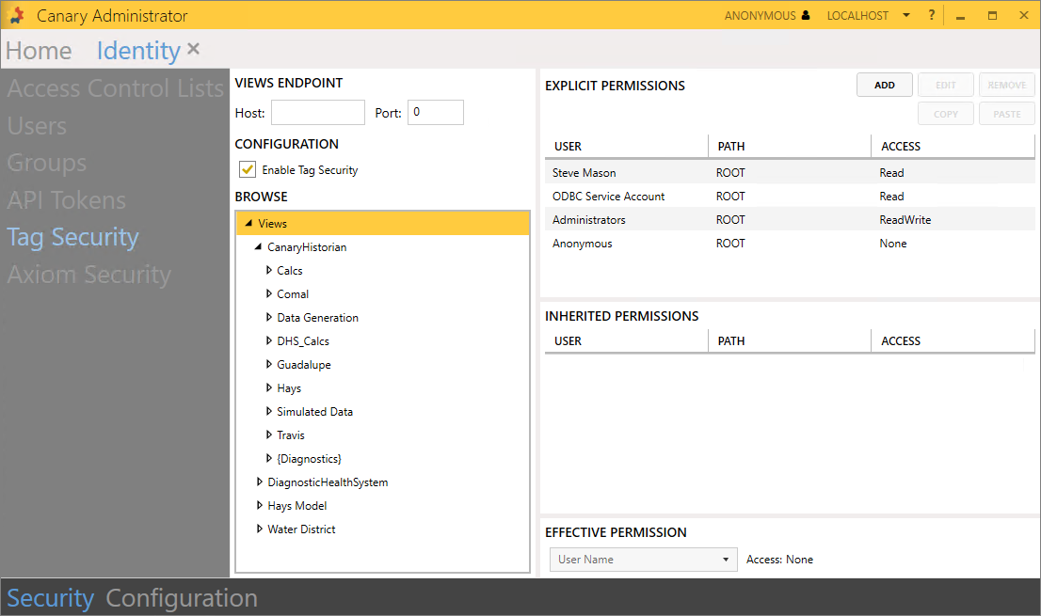
Task: Open the Configuration section tab
Action: (x=182, y=598)
